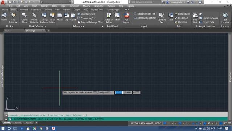Open the Edit Attribute tool
232x131 pixels.
point(13,18)
